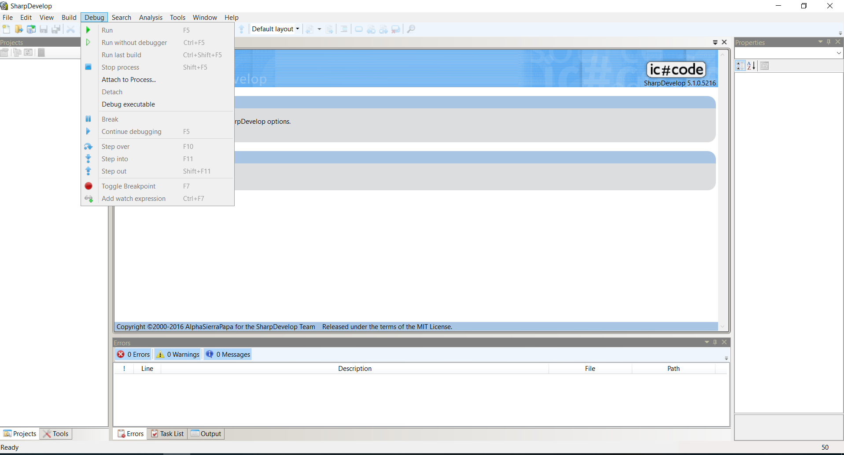Close the Errors panel with X icon
844x455 pixels.
pos(724,342)
